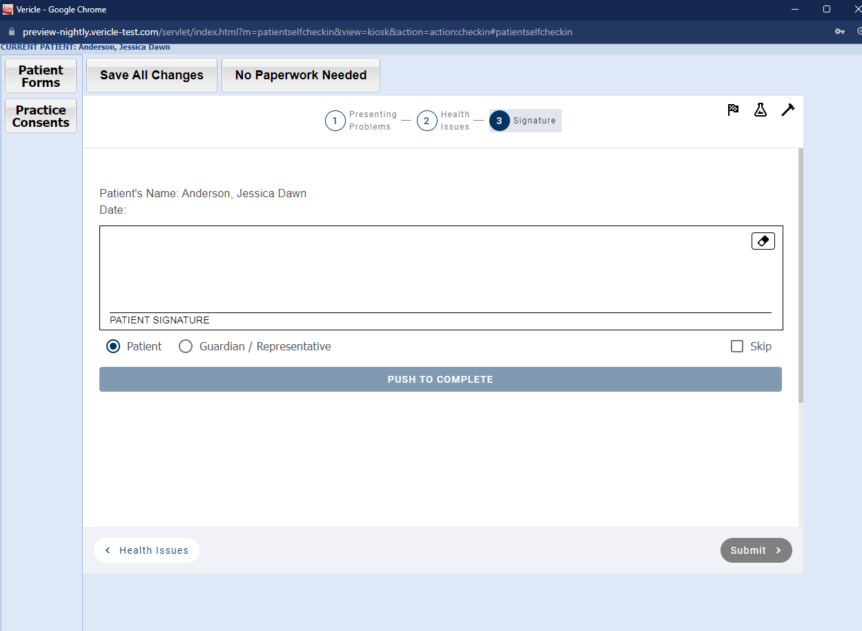The height and width of the screenshot is (631, 862).
Task: Click the checkered flag icon
Action: 733,110
